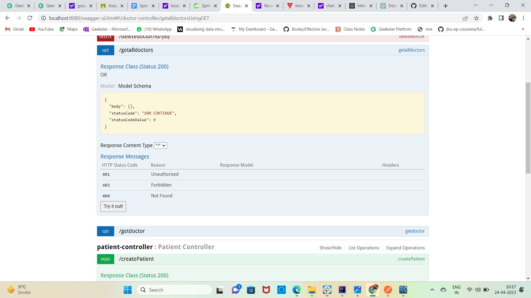Toggle Show/Hide for patient-controller
The image size is (531, 298).
pos(330,248)
